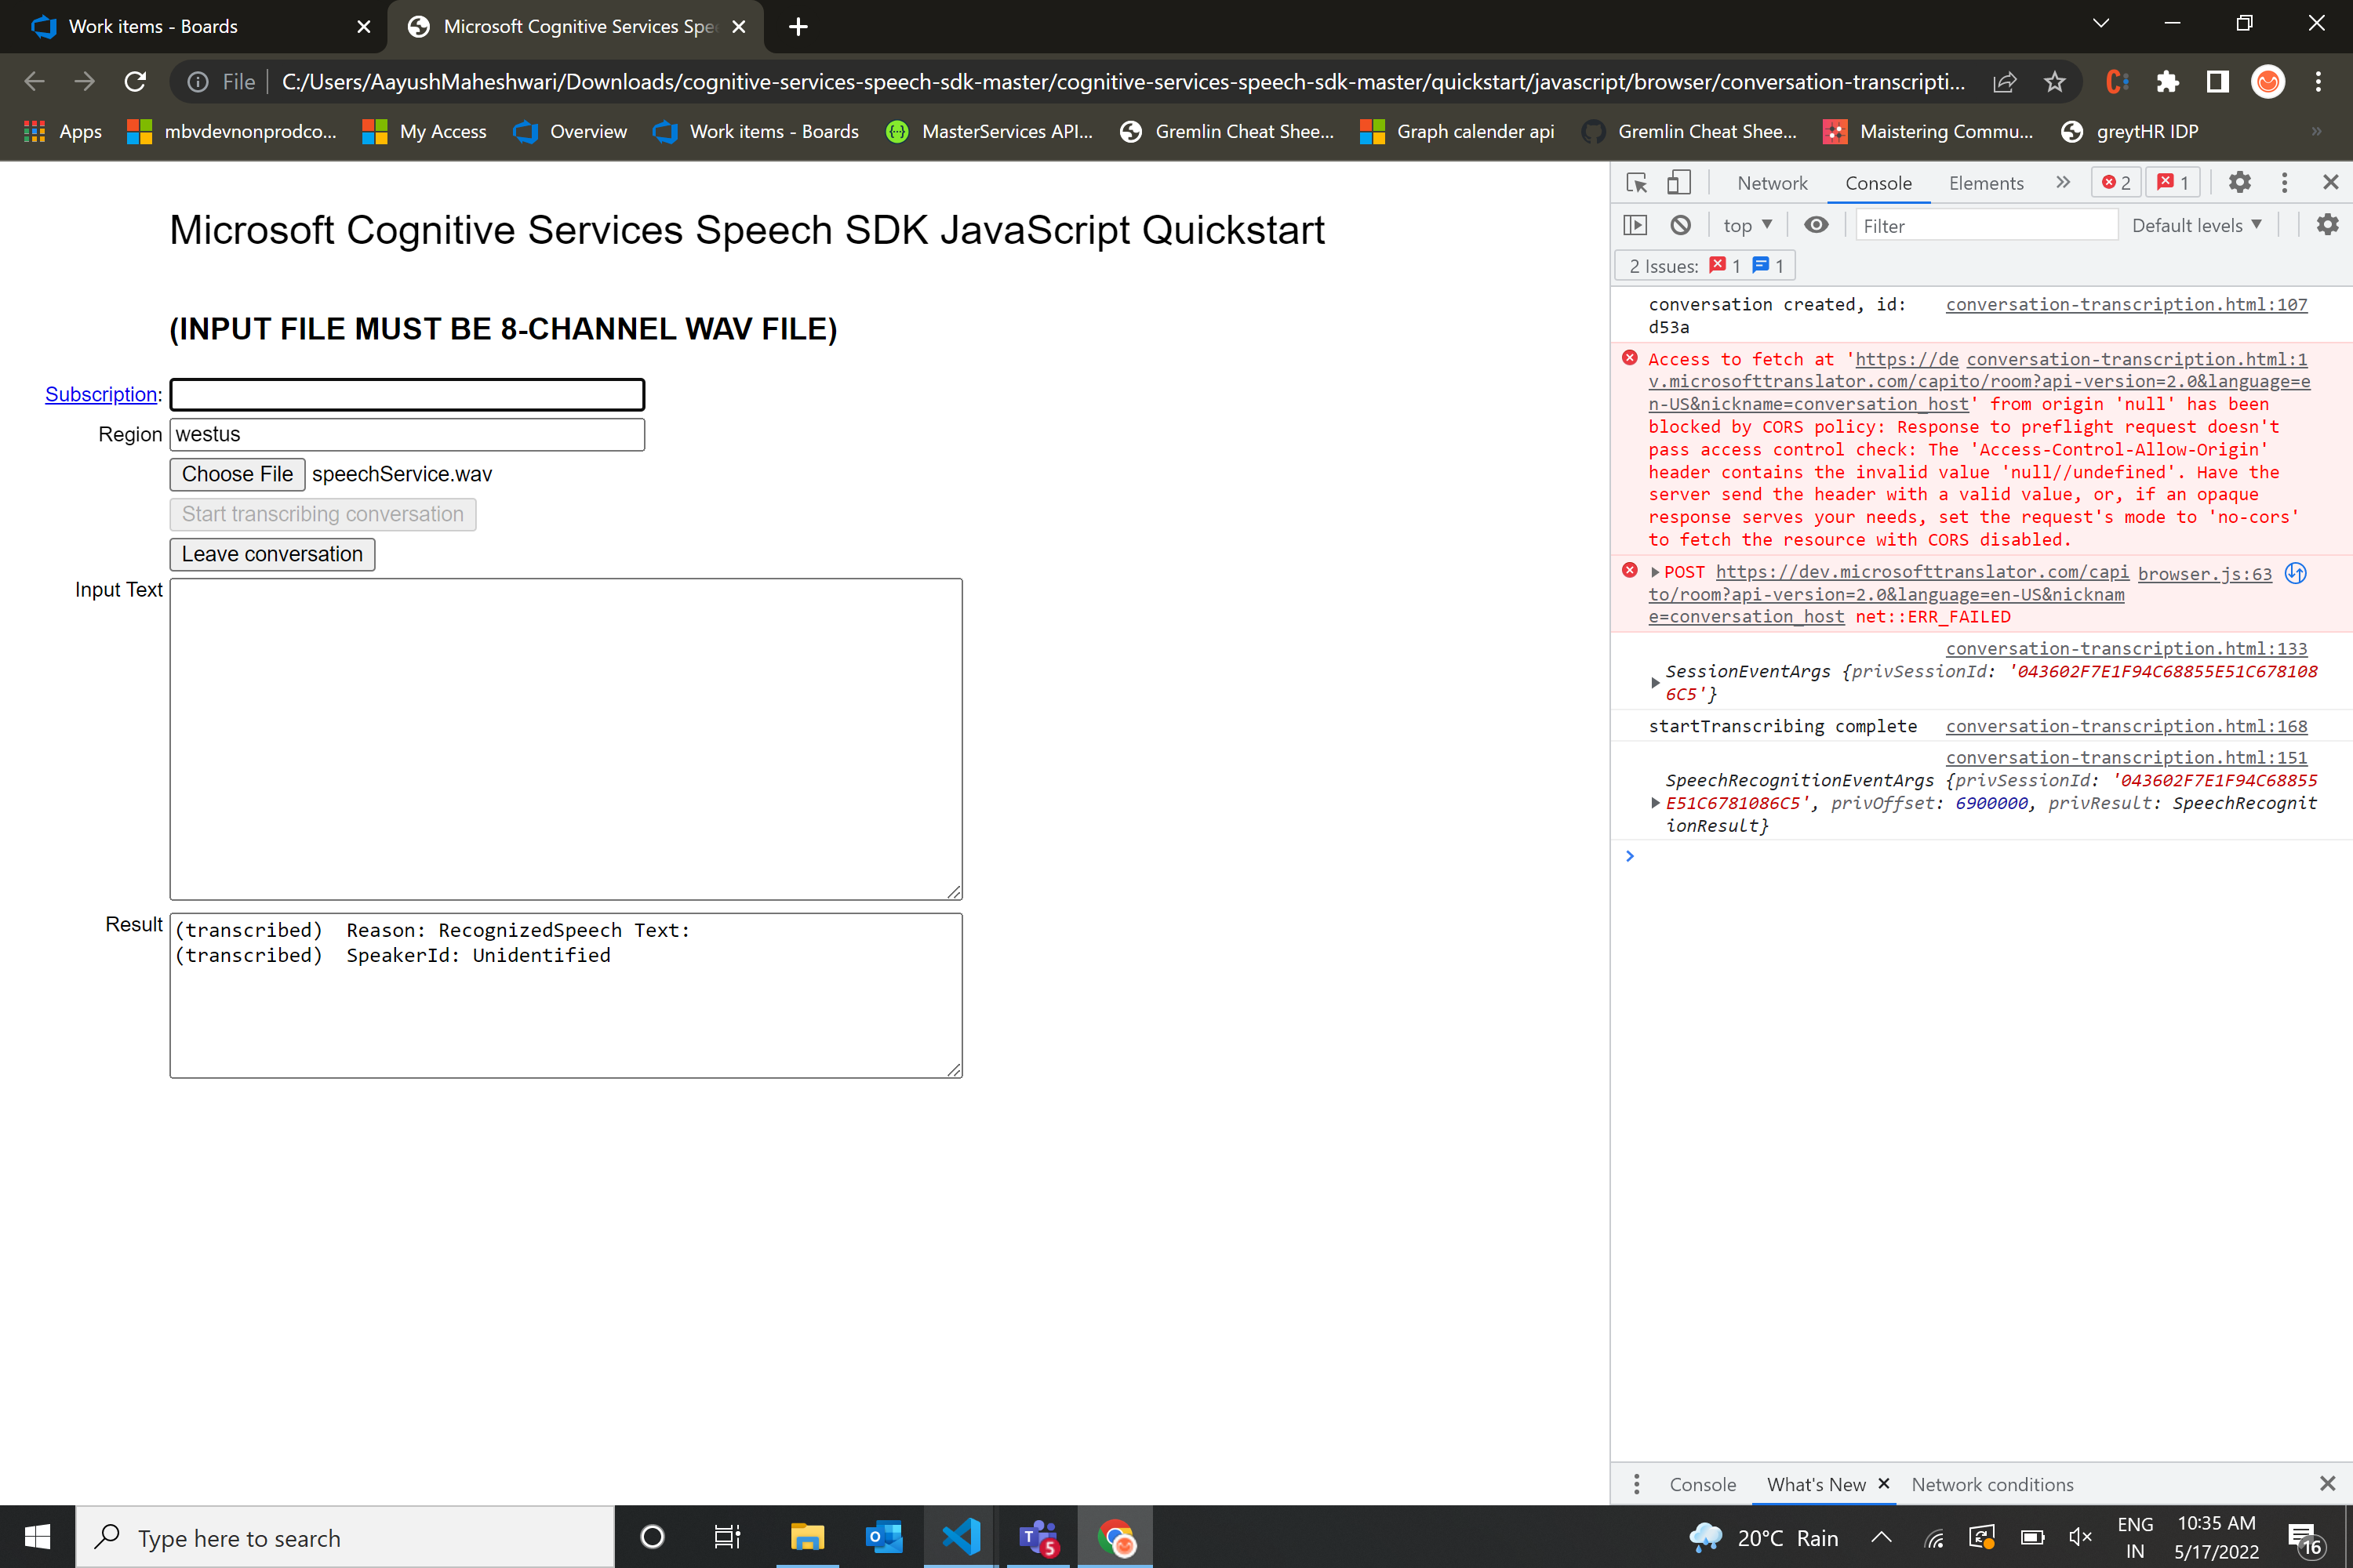Switch to the Network tab
The width and height of the screenshot is (2353, 1568).
coord(1772,182)
